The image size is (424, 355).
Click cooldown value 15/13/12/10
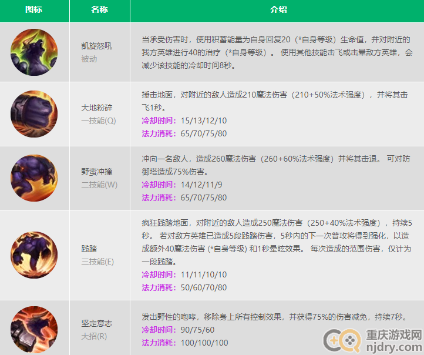tap(204, 120)
